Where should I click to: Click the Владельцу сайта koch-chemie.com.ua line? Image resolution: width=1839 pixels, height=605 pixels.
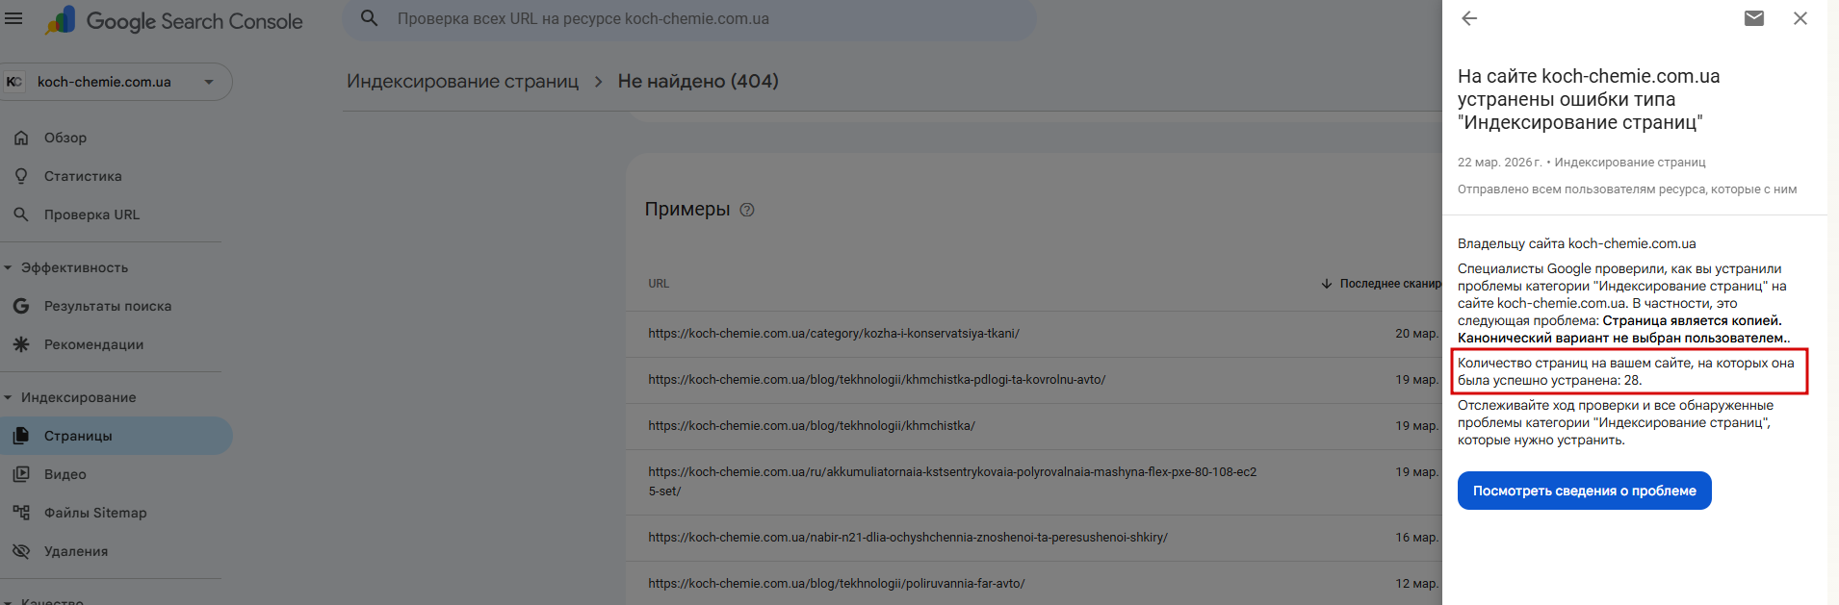[x=1577, y=243]
